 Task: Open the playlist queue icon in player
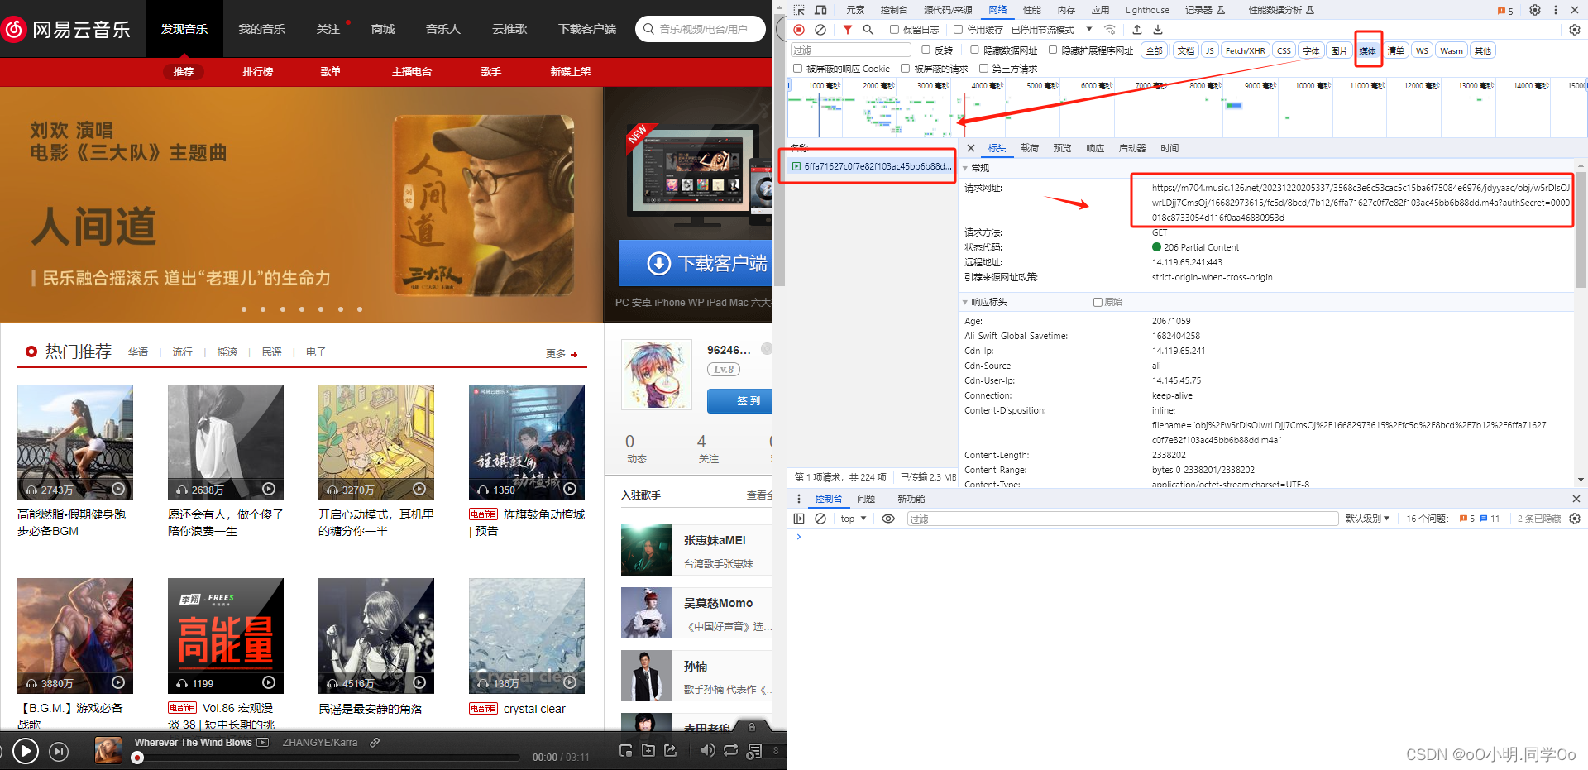click(x=754, y=751)
